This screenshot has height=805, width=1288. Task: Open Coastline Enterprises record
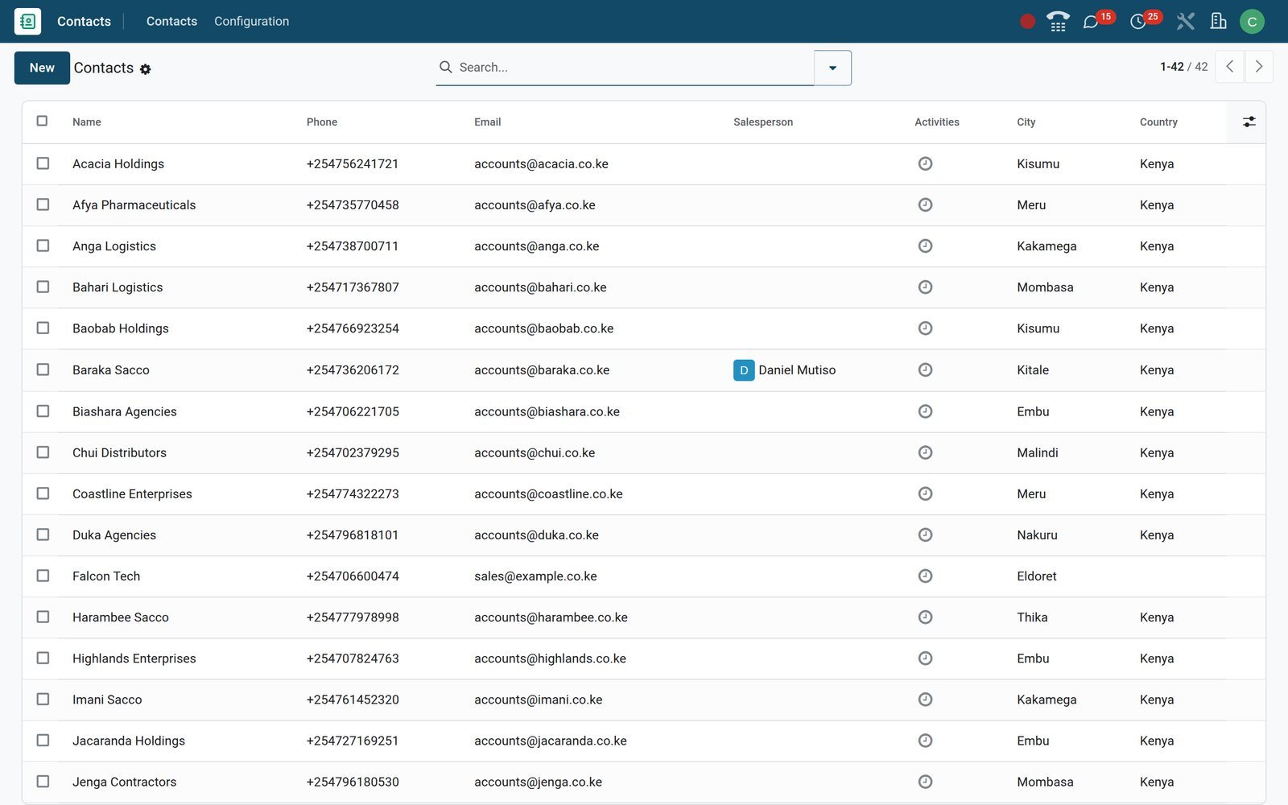(132, 493)
